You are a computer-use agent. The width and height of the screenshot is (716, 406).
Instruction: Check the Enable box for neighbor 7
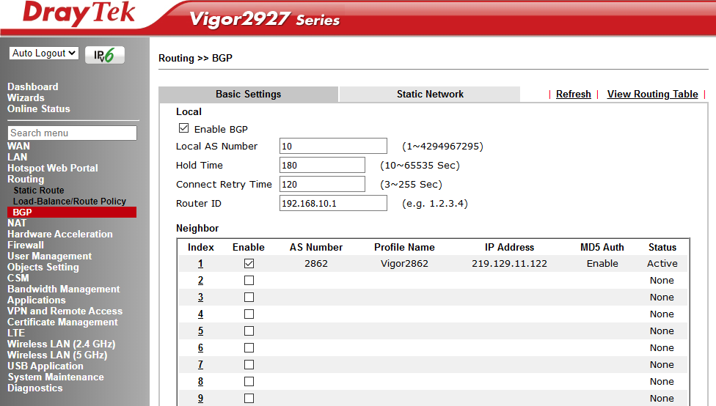(x=249, y=364)
